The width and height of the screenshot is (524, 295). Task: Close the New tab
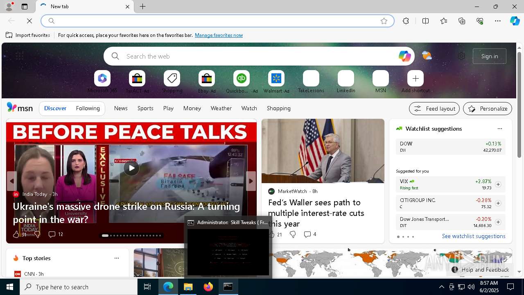coord(127,7)
